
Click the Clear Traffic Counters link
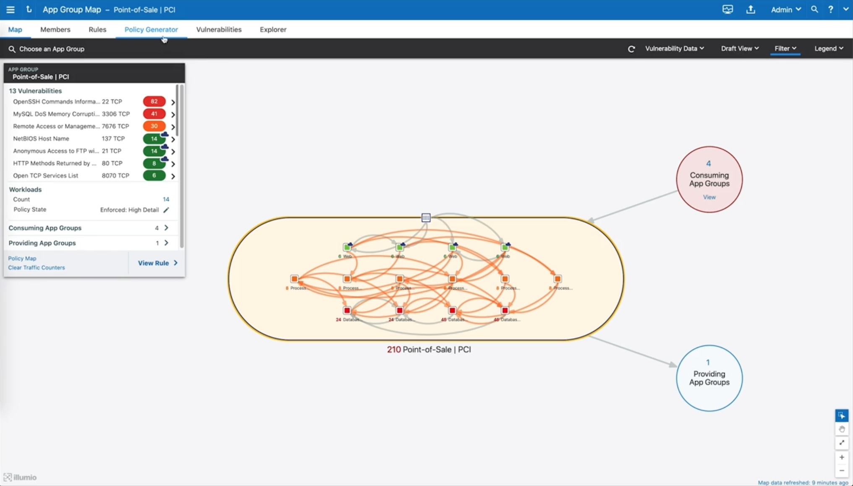click(x=37, y=267)
